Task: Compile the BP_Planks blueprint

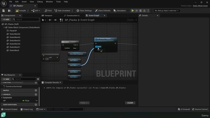Action: coord(21,10)
